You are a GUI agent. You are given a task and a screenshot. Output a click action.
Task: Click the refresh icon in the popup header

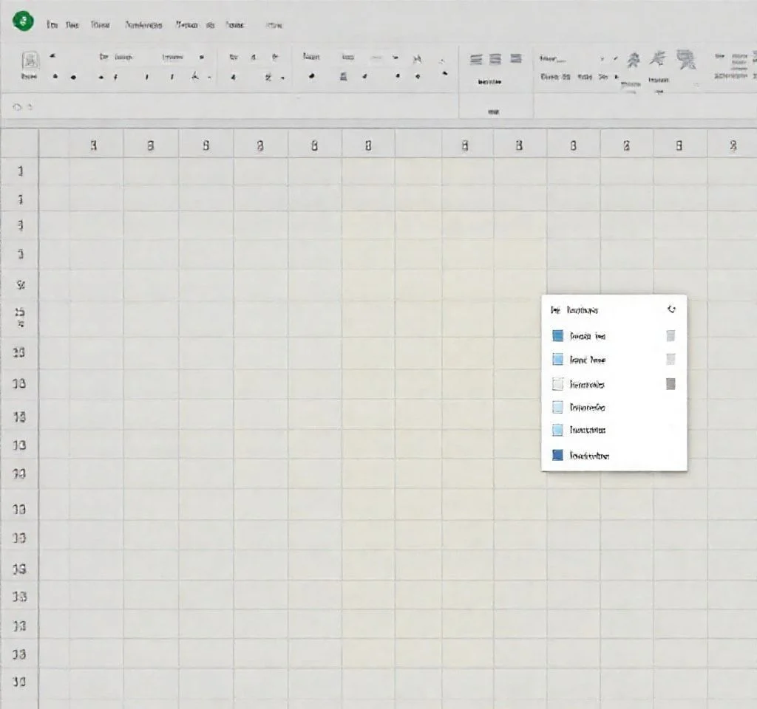tap(671, 310)
